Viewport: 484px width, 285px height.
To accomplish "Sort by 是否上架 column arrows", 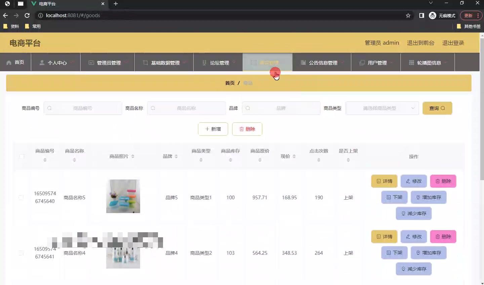I will [x=348, y=160].
